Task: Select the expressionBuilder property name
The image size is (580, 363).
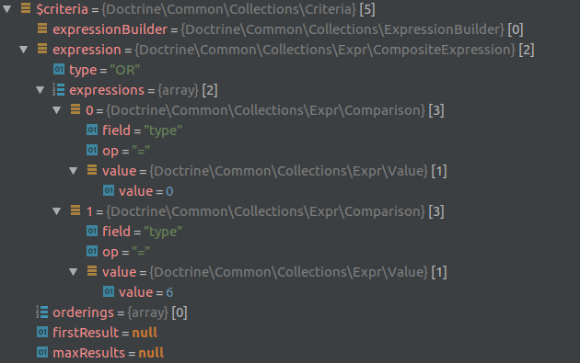Action: click(x=110, y=29)
